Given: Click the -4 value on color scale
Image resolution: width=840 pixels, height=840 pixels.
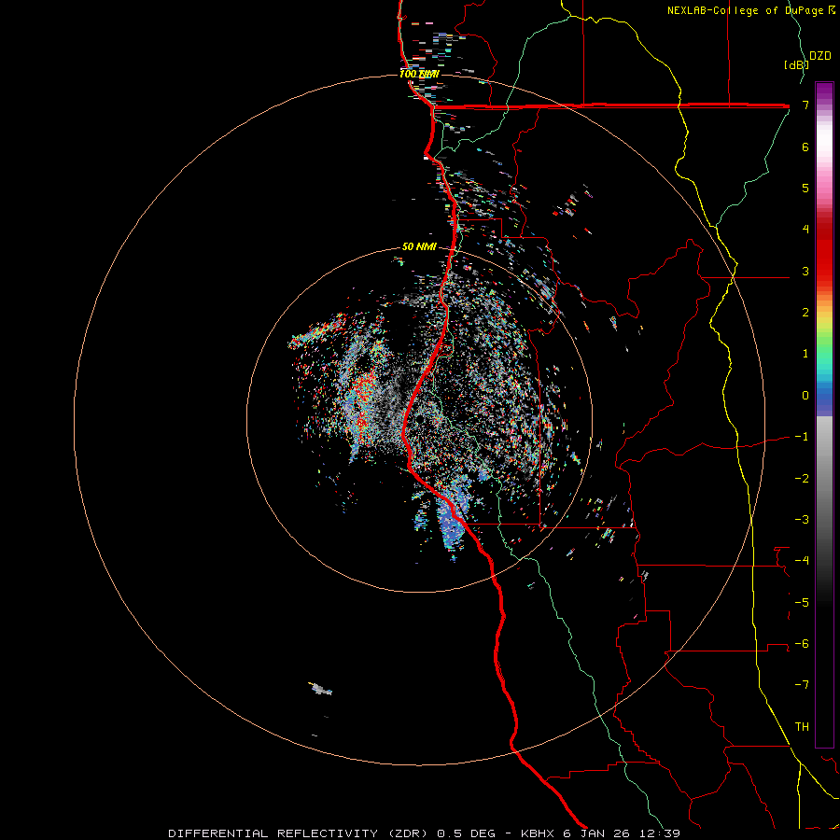Looking at the screenshot, I should (802, 561).
